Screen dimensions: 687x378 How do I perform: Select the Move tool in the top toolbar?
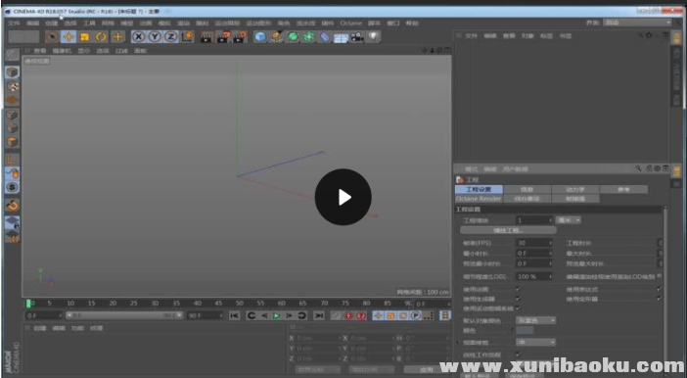click(69, 37)
